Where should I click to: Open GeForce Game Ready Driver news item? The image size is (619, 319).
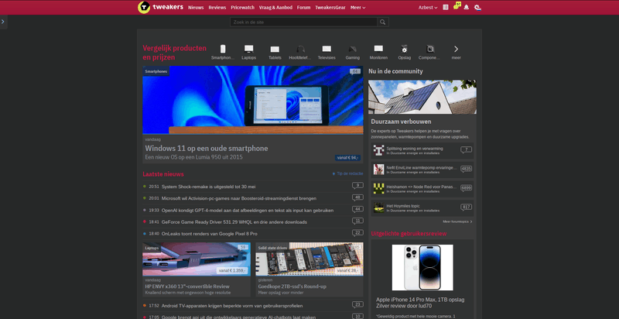click(234, 222)
